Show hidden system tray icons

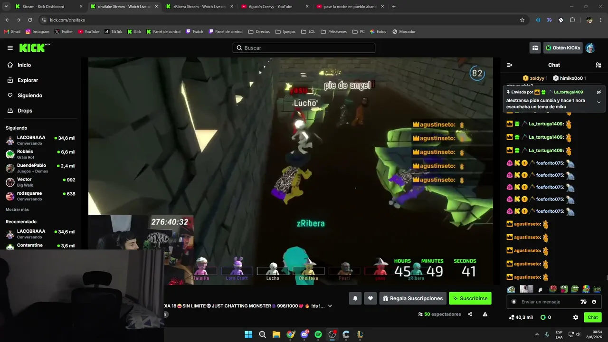pyautogui.click(x=537, y=334)
